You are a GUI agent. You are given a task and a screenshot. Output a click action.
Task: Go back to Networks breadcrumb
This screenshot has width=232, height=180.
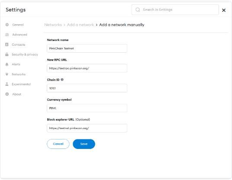[53, 25]
